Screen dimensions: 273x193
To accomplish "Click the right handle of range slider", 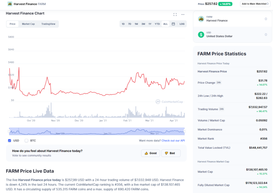I will click(185, 131).
